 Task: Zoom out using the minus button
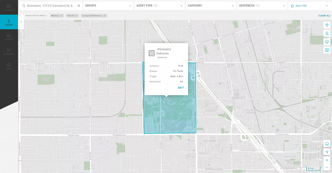327,167
